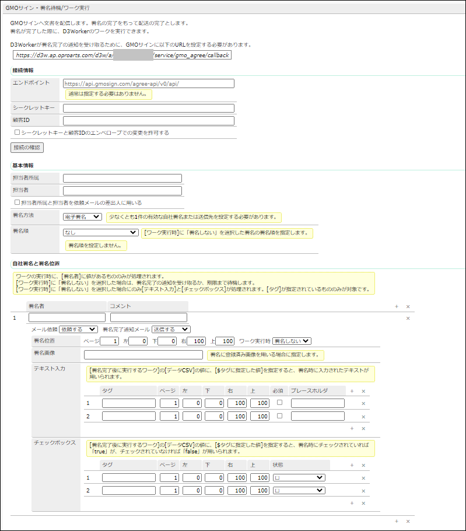The image size is (466, 531).
Task: Click the bottom-most × icon under the signer list
Action: coord(408,521)
